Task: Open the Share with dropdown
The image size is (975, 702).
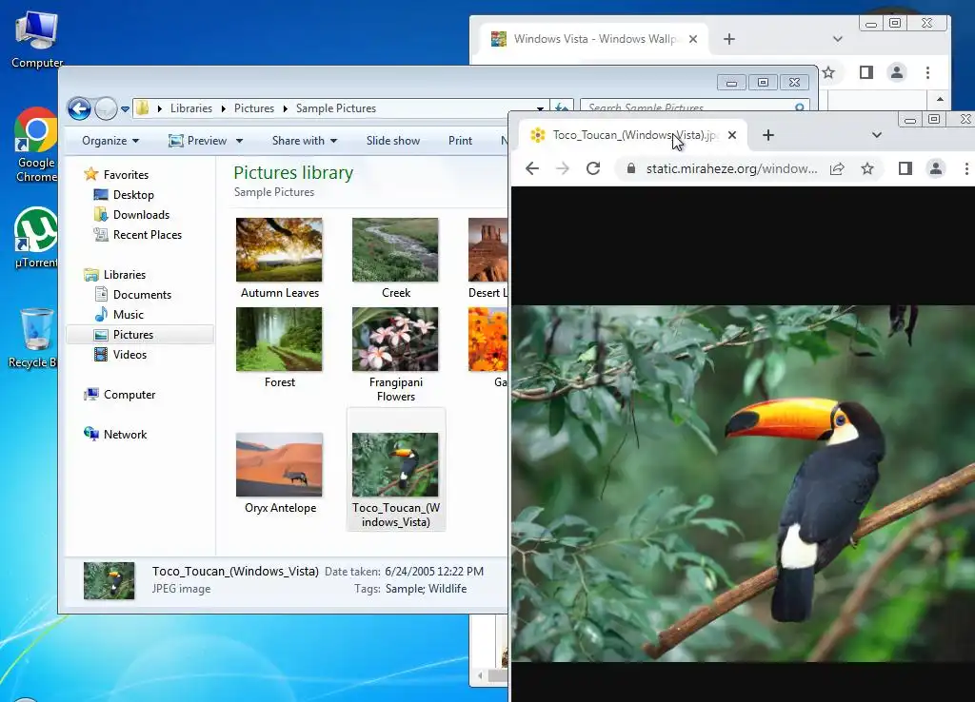Action: [x=304, y=141]
